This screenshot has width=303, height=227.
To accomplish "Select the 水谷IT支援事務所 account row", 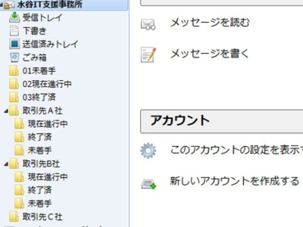I will click(64, 5).
